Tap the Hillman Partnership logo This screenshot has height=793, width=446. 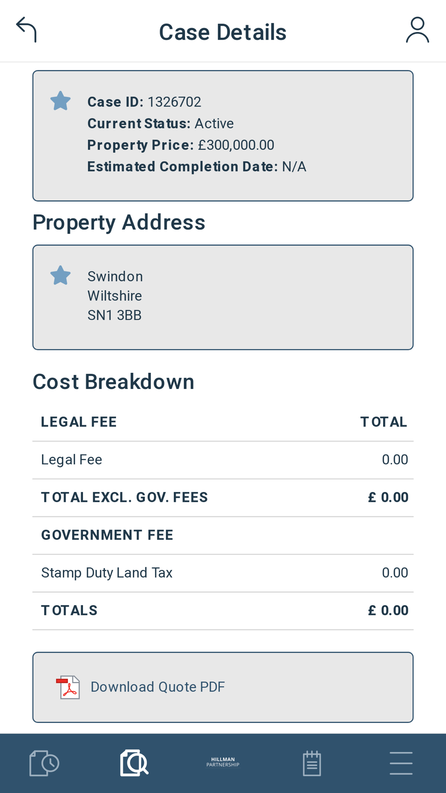pyautogui.click(x=223, y=762)
